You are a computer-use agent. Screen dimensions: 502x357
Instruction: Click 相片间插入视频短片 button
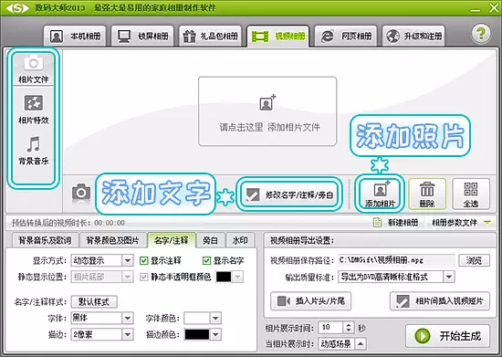click(440, 301)
